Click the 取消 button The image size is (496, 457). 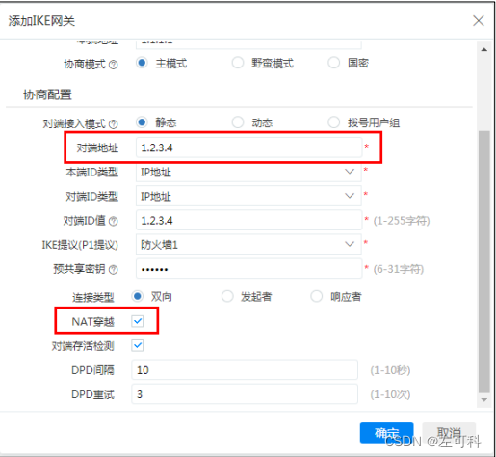[x=449, y=433]
